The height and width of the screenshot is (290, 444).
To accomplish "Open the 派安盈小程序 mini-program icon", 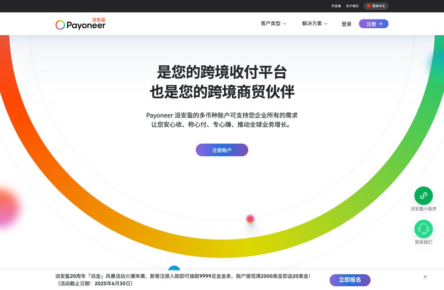I will tap(423, 195).
